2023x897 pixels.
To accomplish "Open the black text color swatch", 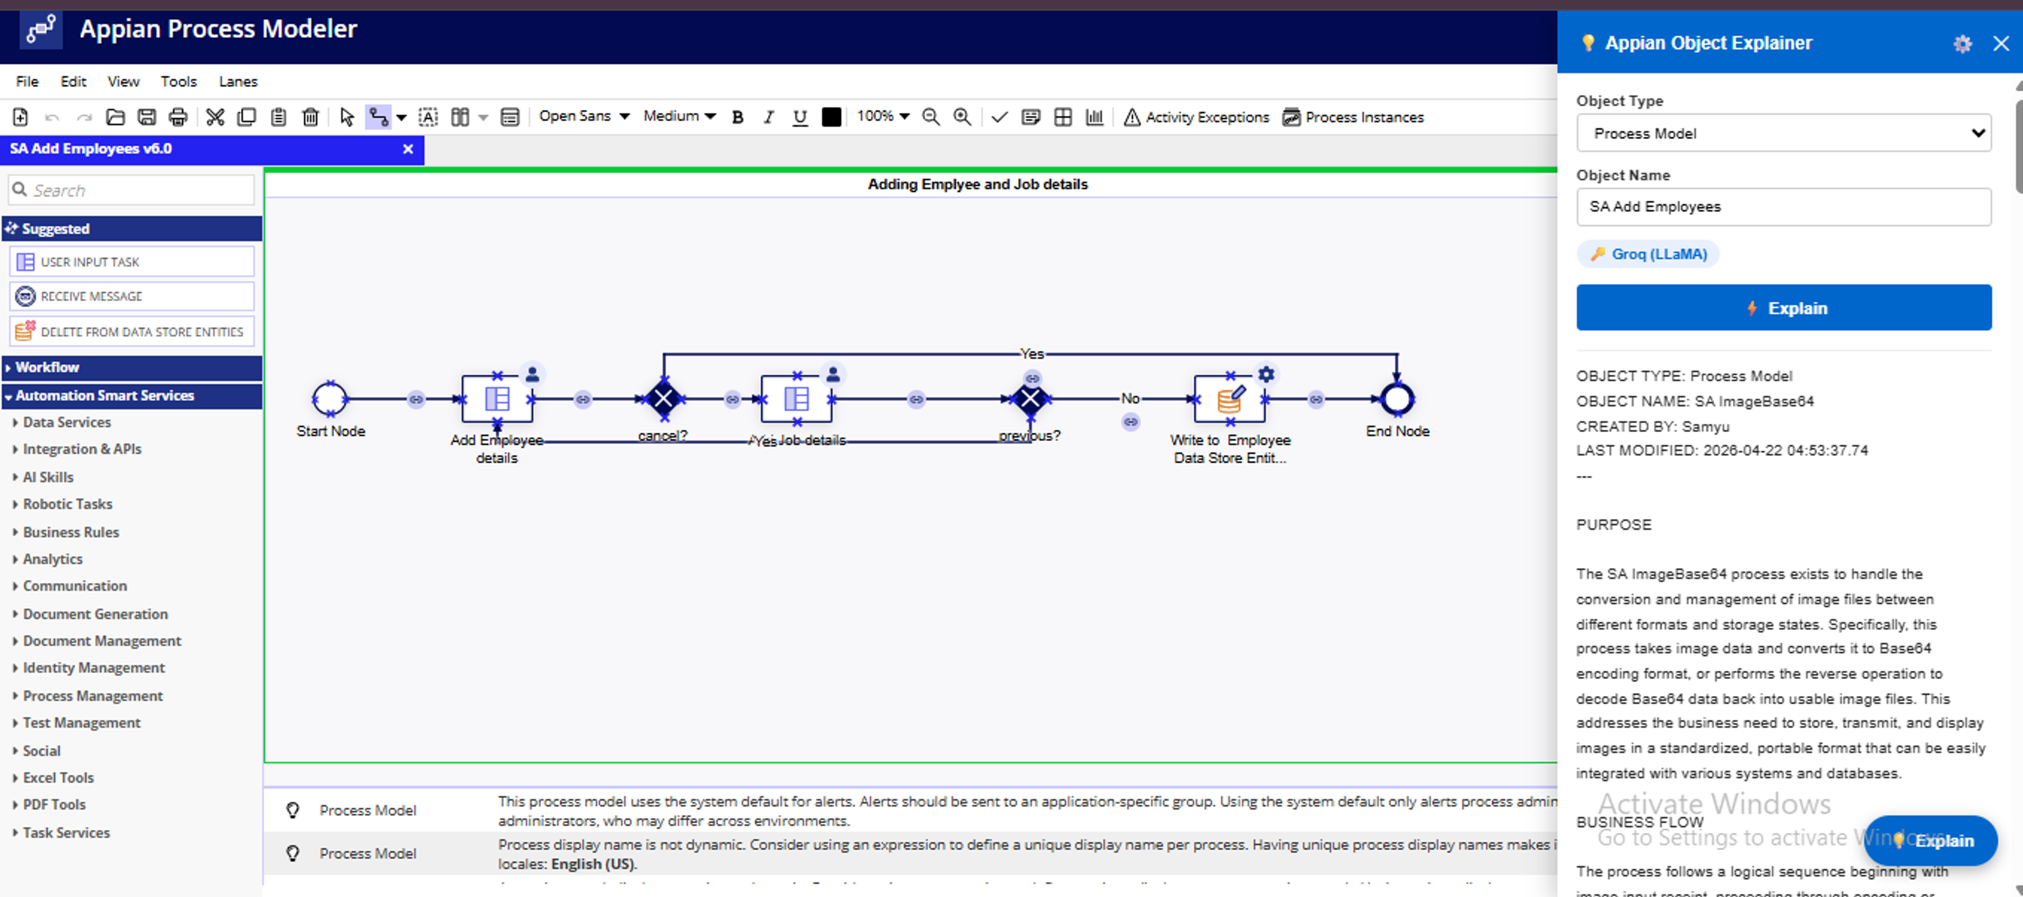I will (831, 117).
